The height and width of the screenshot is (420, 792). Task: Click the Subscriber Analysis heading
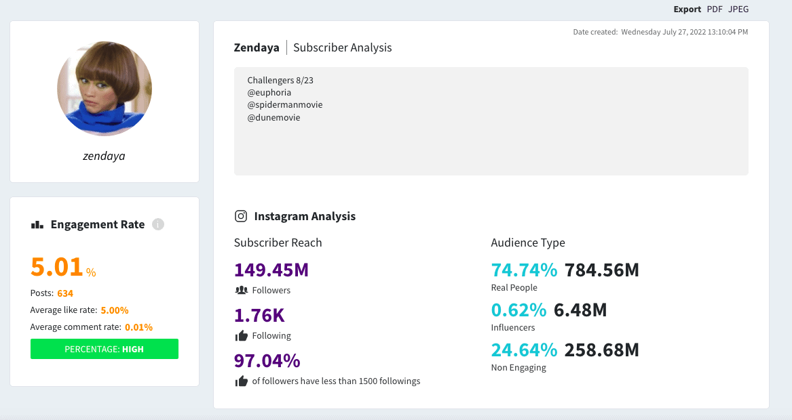click(342, 47)
